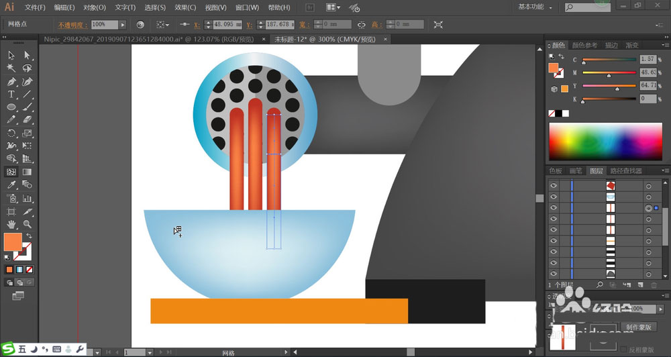Hide the layer with orange line thumbnail
The height and width of the screenshot is (357, 671).
point(554,241)
